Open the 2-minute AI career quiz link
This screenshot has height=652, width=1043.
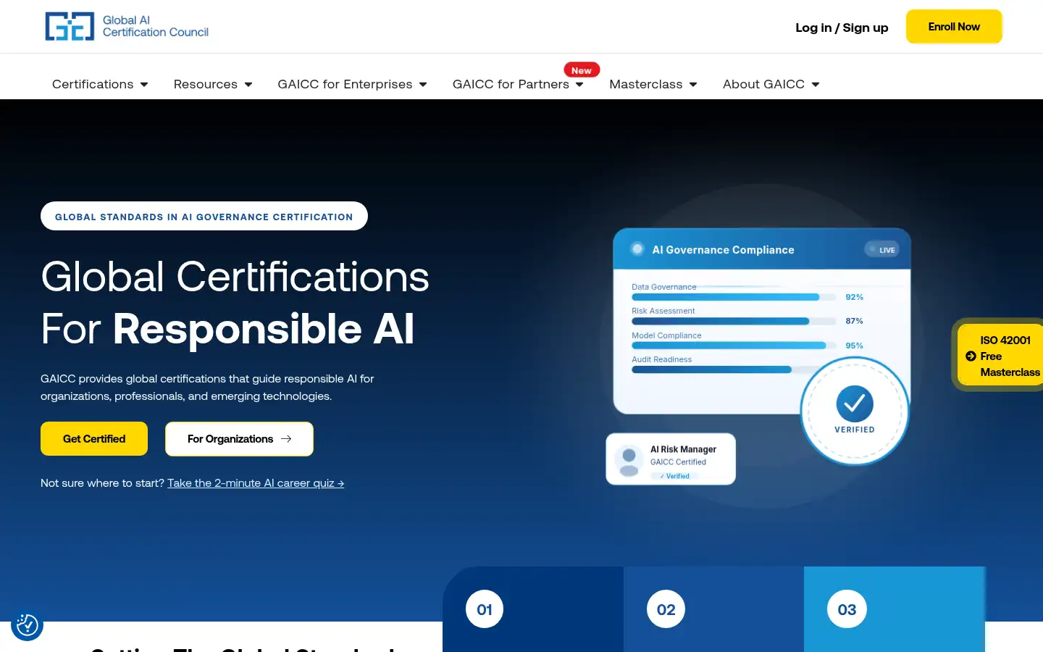(x=256, y=483)
